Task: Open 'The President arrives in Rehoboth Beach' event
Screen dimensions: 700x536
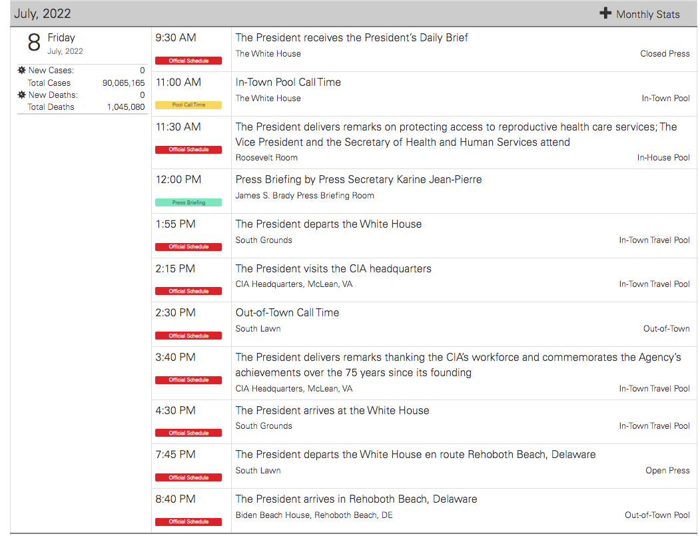Action: tap(356, 499)
